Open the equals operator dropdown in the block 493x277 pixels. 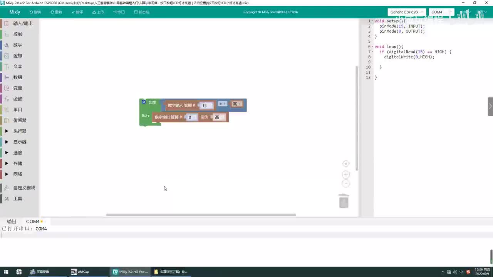tap(223, 104)
